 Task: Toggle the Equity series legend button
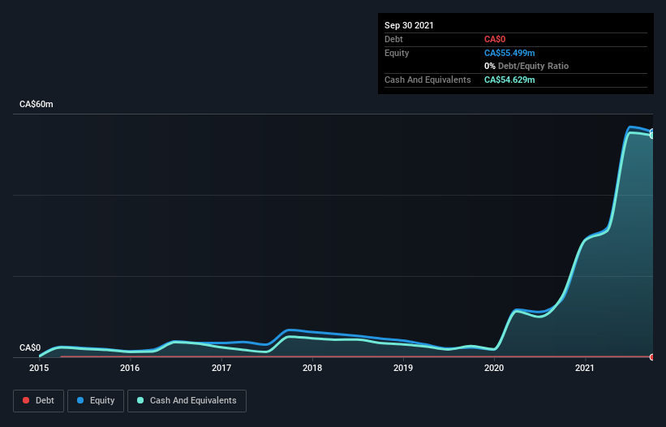(x=96, y=401)
